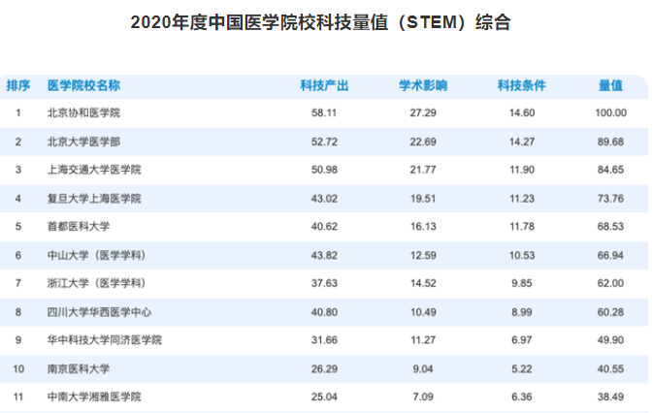Select the 12.59 value cell
Screen dimensions: 653x413
tap(423, 255)
